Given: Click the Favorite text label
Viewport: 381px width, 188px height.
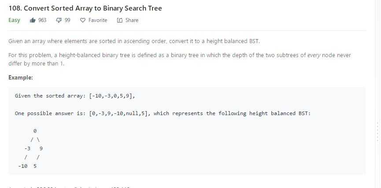Looking at the screenshot, I should (98, 20).
